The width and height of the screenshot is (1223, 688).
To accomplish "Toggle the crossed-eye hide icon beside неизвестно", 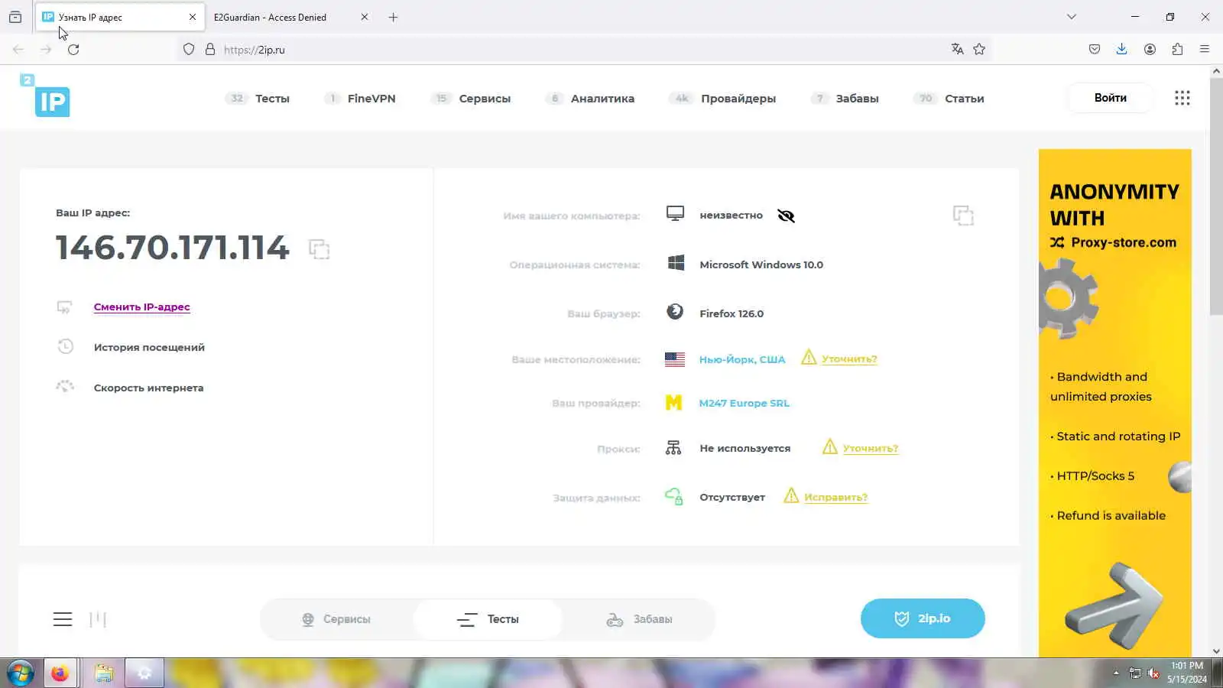I will [x=786, y=216].
